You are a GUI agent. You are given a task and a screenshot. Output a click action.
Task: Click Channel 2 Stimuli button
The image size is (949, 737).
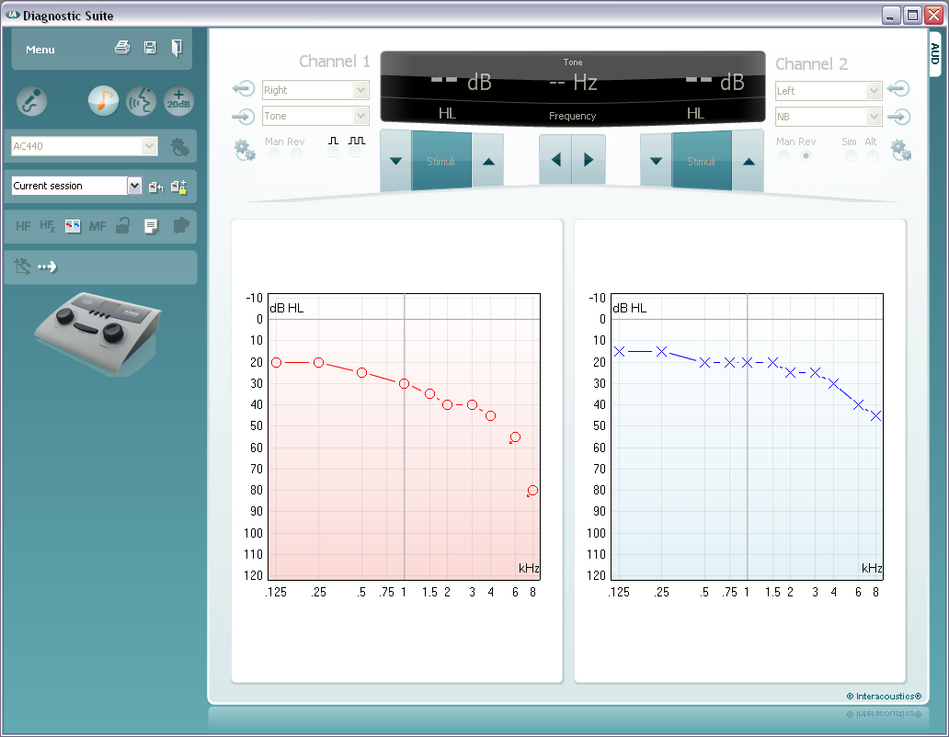click(702, 162)
